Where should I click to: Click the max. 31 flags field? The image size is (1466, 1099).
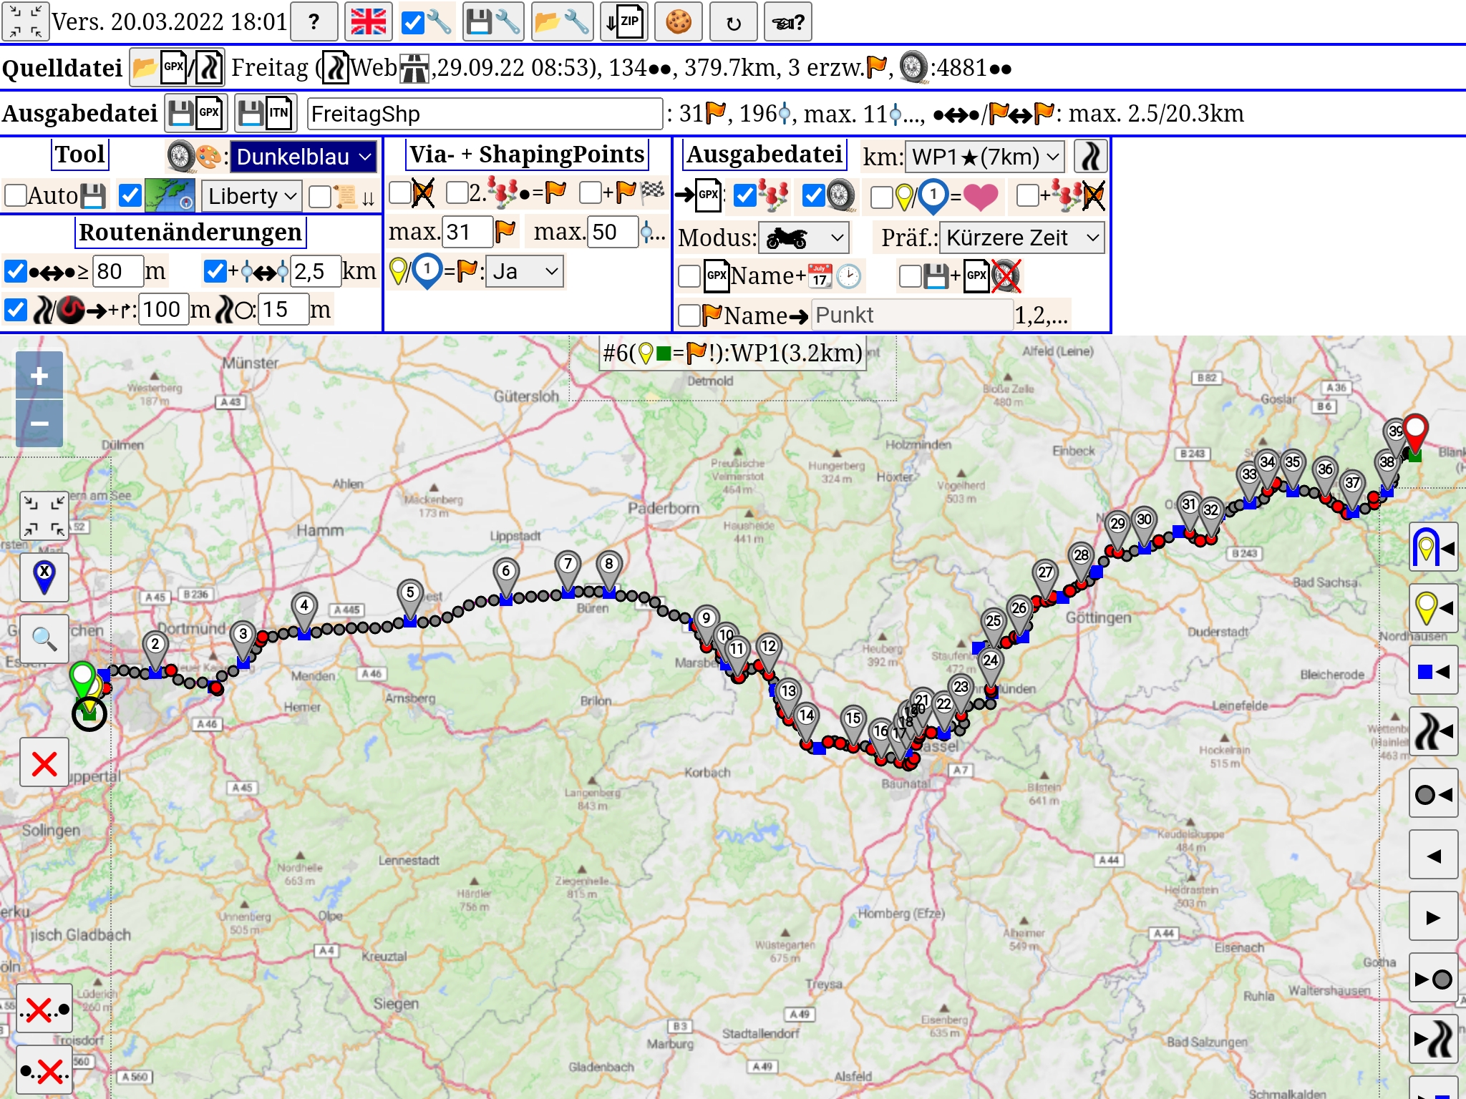click(467, 232)
